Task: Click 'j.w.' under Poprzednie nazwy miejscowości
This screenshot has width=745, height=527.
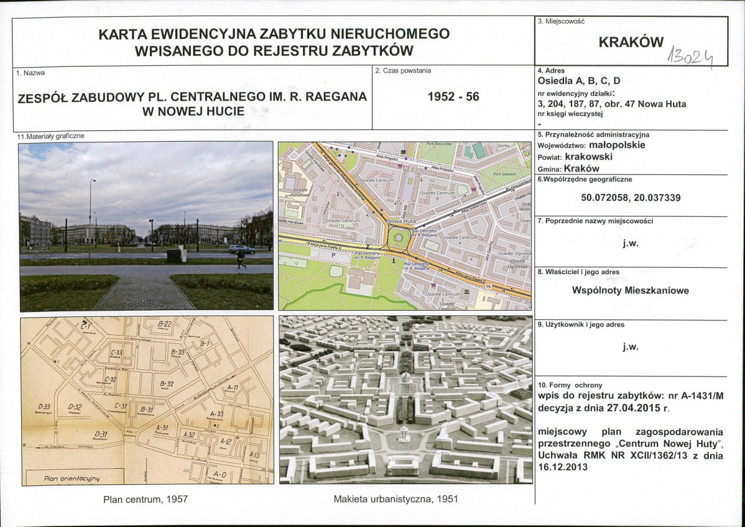Action: (x=631, y=244)
